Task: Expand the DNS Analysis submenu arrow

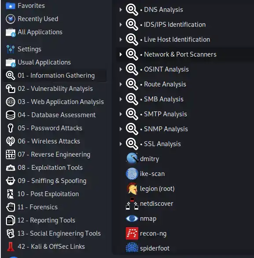Action: click(x=121, y=10)
